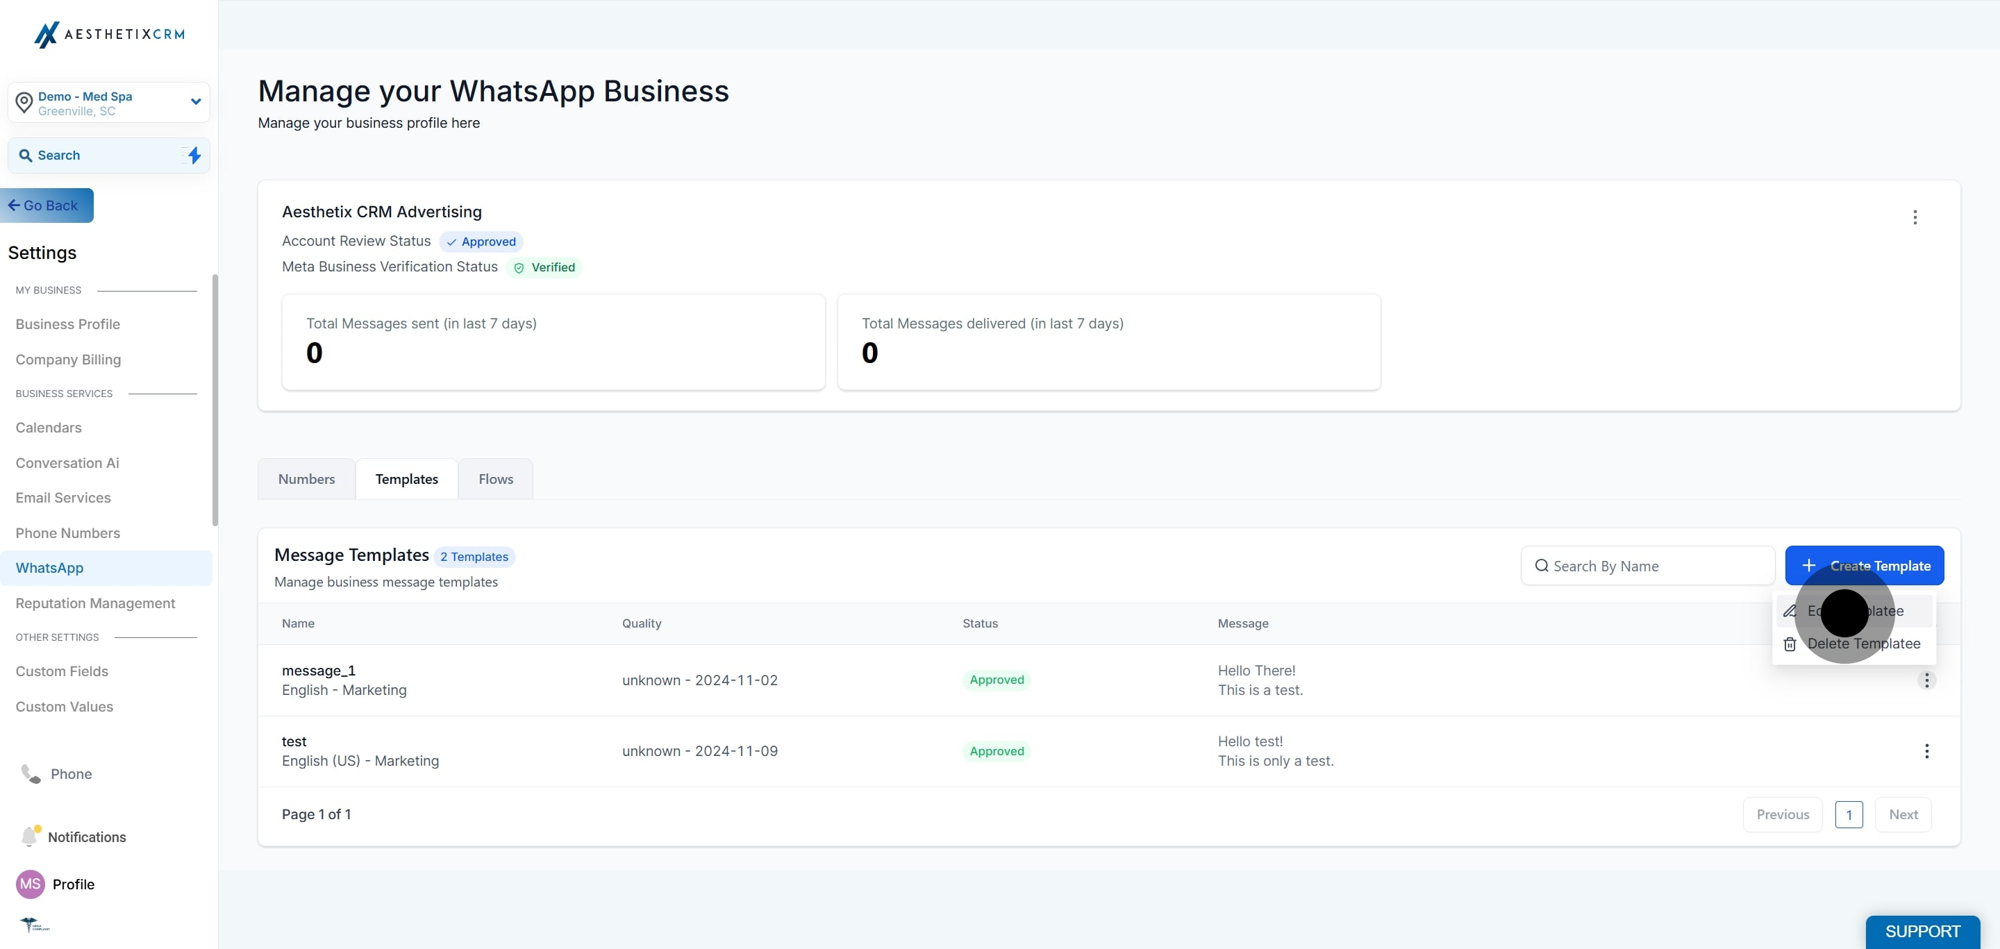Open the three-dot menu for test template
This screenshot has width=2000, height=949.
1926,750
